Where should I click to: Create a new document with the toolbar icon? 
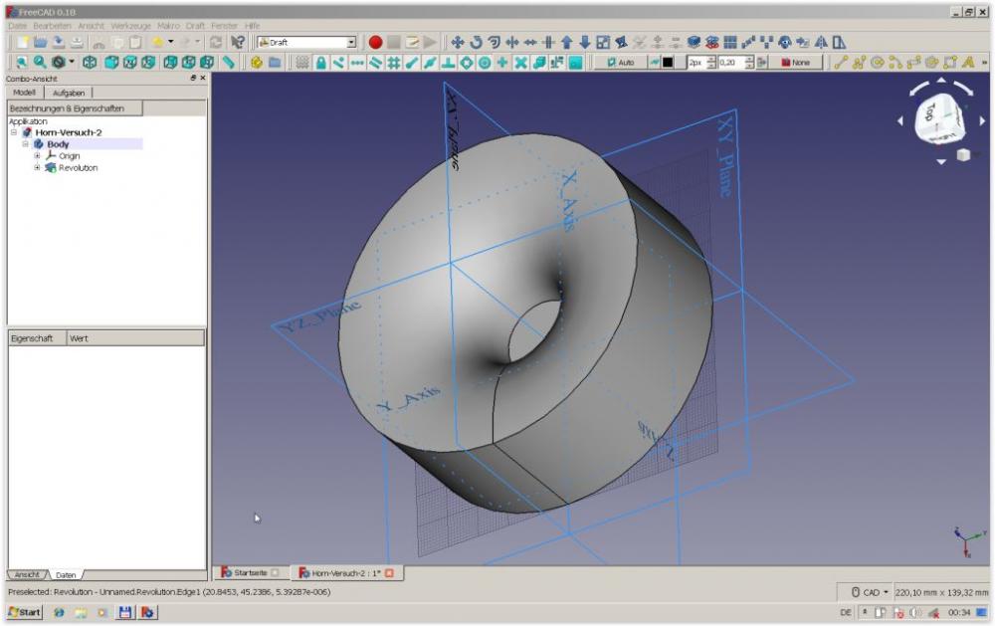coord(22,43)
